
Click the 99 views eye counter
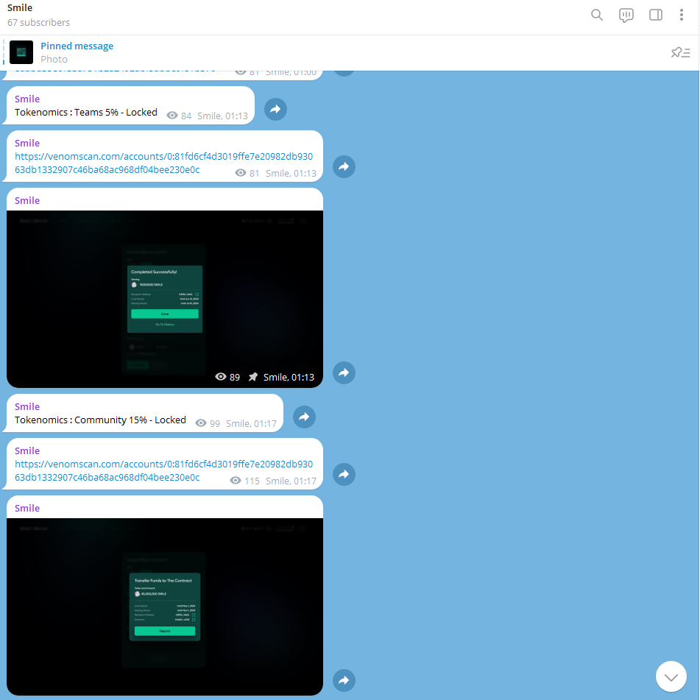(x=208, y=423)
